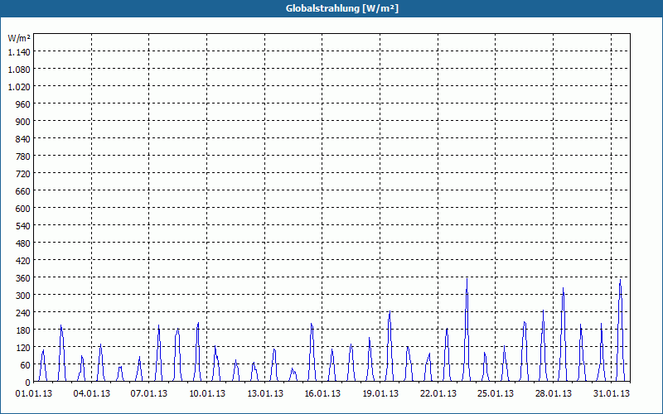This screenshot has height=414, width=663.
Task: Click the Globalstrahlung [W/m²] chart title
Action: coord(342,8)
